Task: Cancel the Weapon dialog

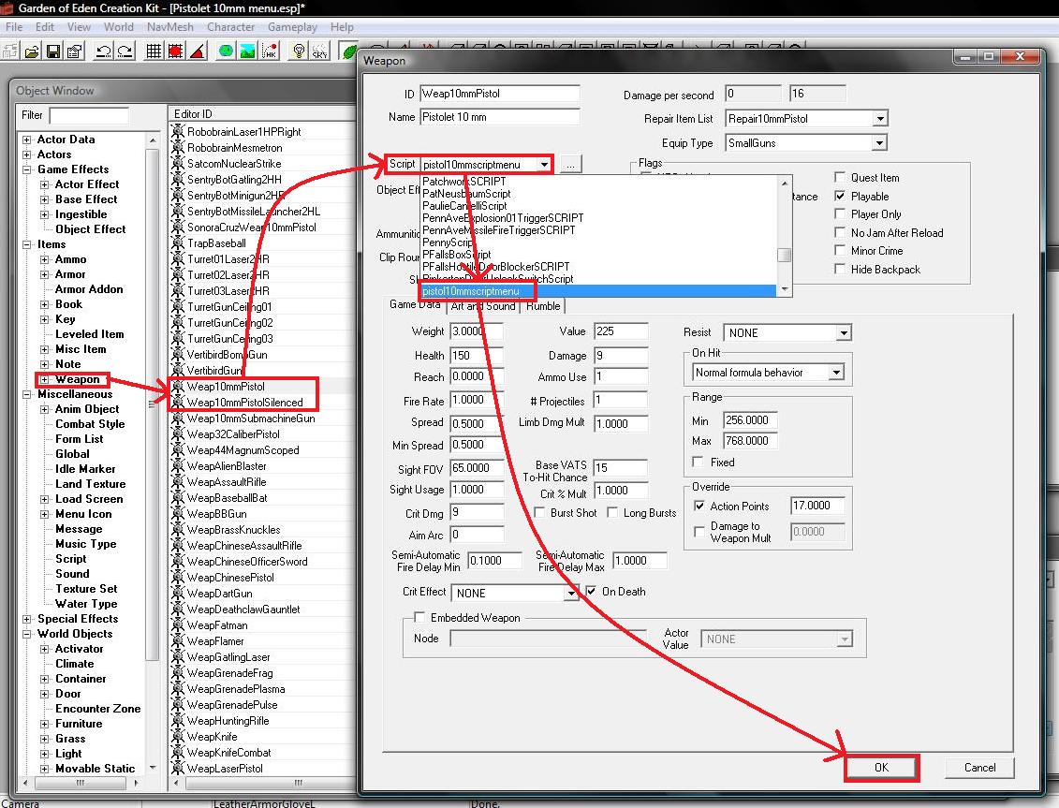Action: coord(979,768)
